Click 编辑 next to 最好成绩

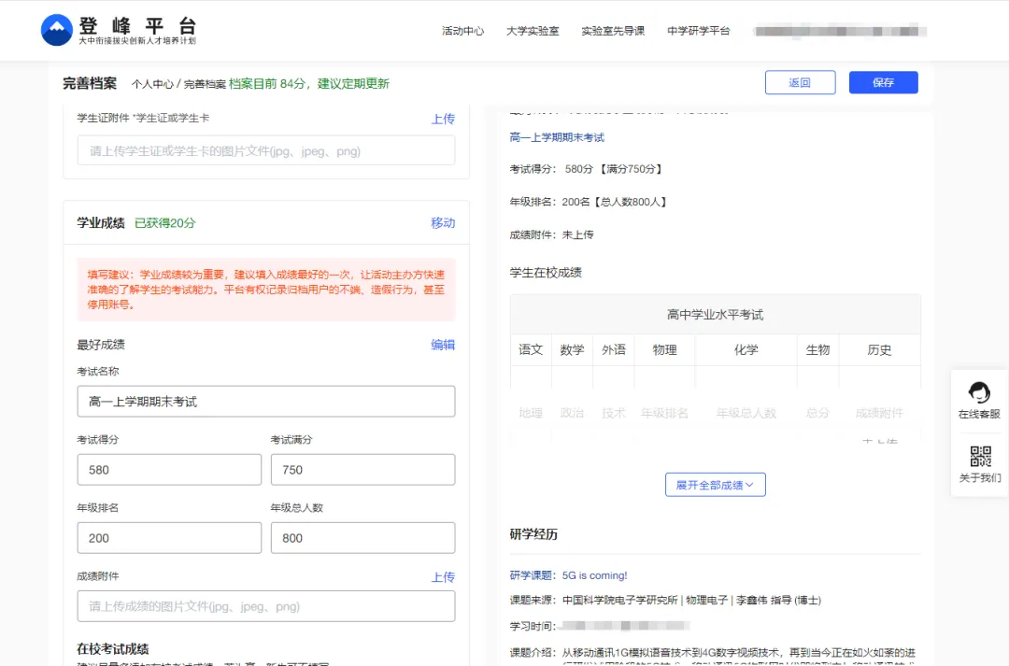pyautogui.click(x=443, y=345)
